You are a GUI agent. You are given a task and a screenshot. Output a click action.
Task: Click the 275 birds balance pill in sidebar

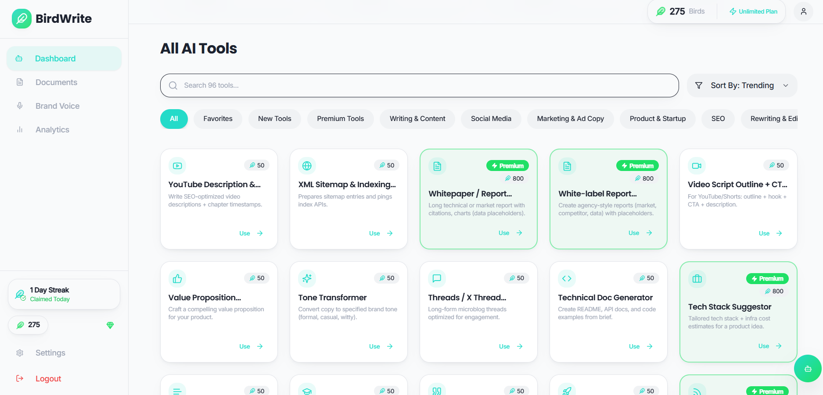pyautogui.click(x=28, y=325)
